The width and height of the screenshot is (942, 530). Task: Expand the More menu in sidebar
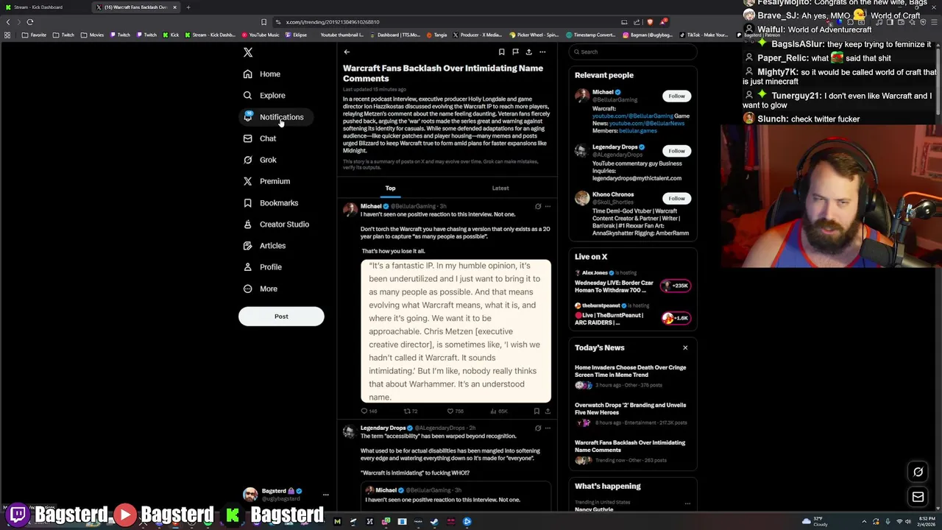[261, 289]
